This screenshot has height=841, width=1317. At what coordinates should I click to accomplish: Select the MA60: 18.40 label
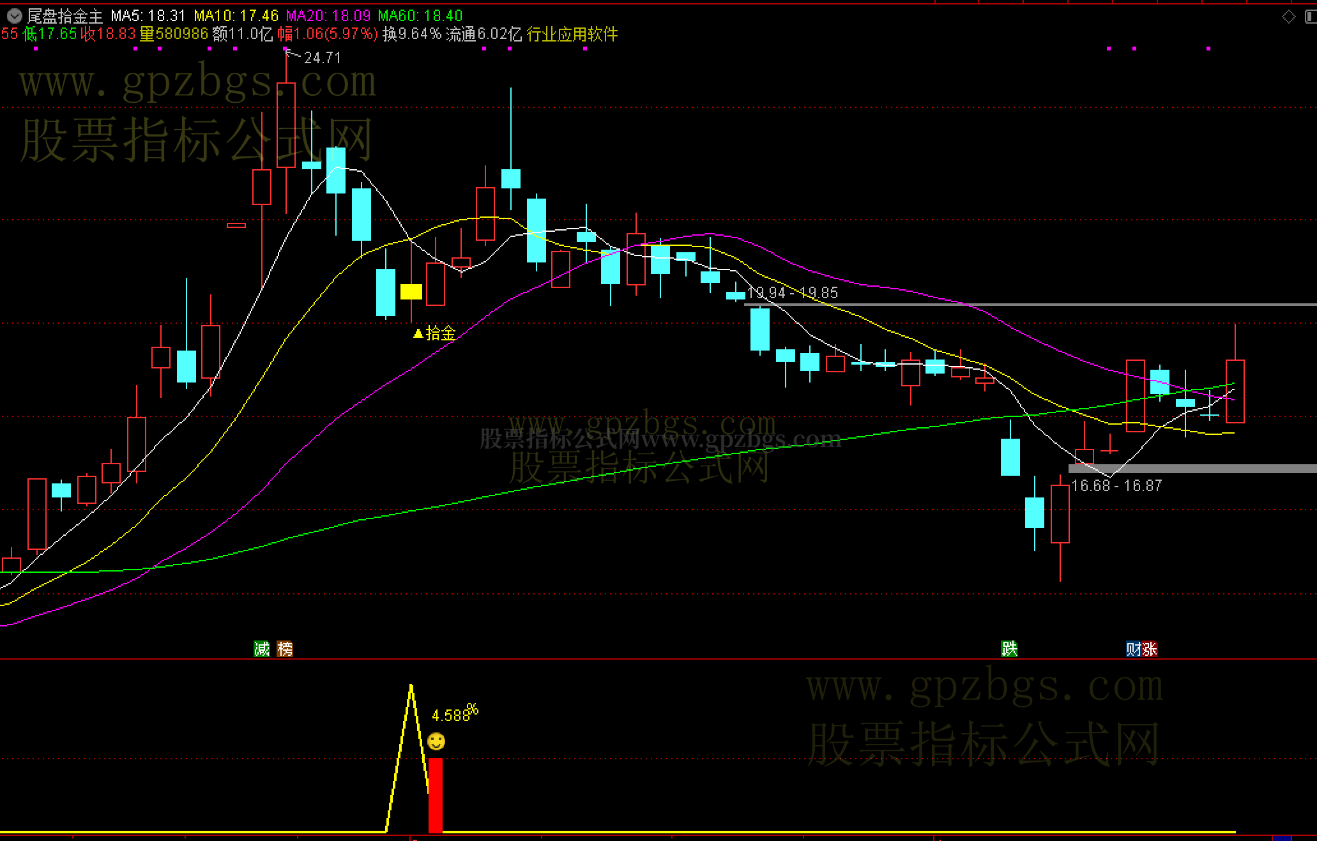pyautogui.click(x=420, y=16)
